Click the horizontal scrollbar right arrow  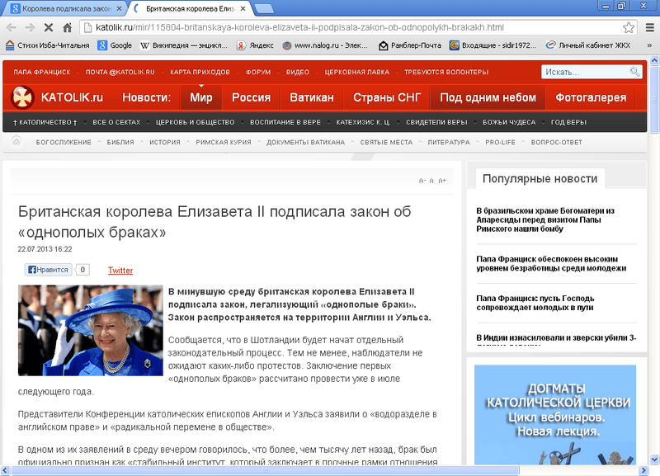pos(643,470)
